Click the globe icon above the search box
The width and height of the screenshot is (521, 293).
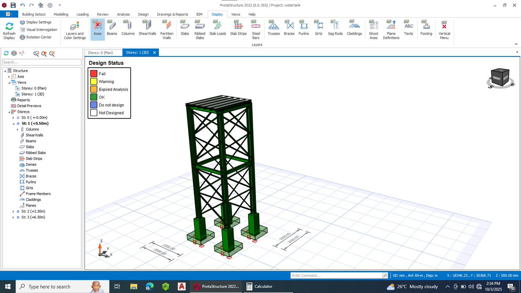14,53
